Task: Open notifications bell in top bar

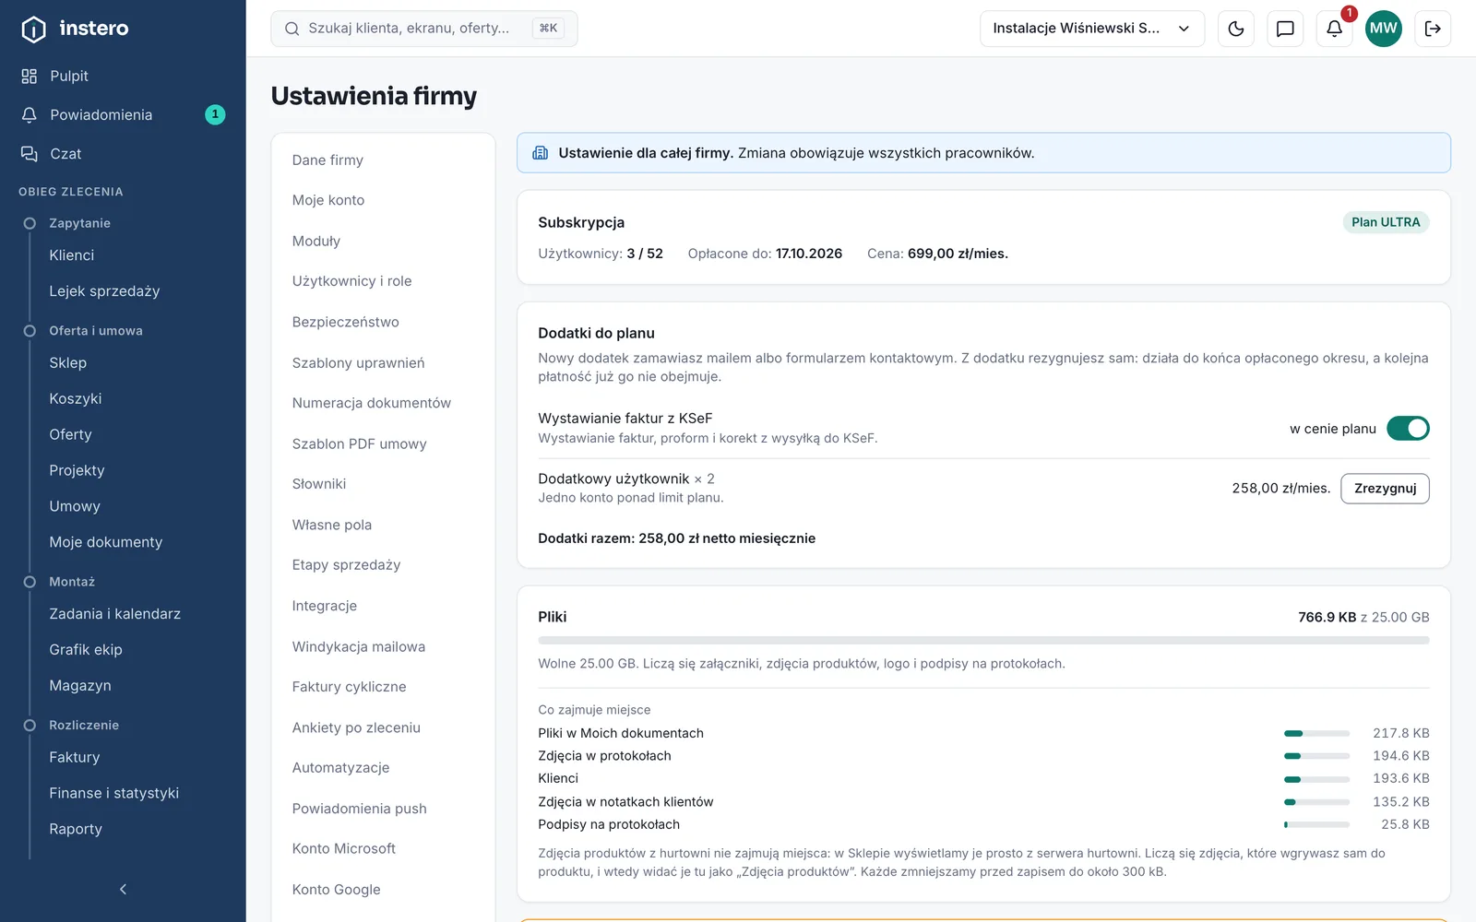Action: (1334, 29)
